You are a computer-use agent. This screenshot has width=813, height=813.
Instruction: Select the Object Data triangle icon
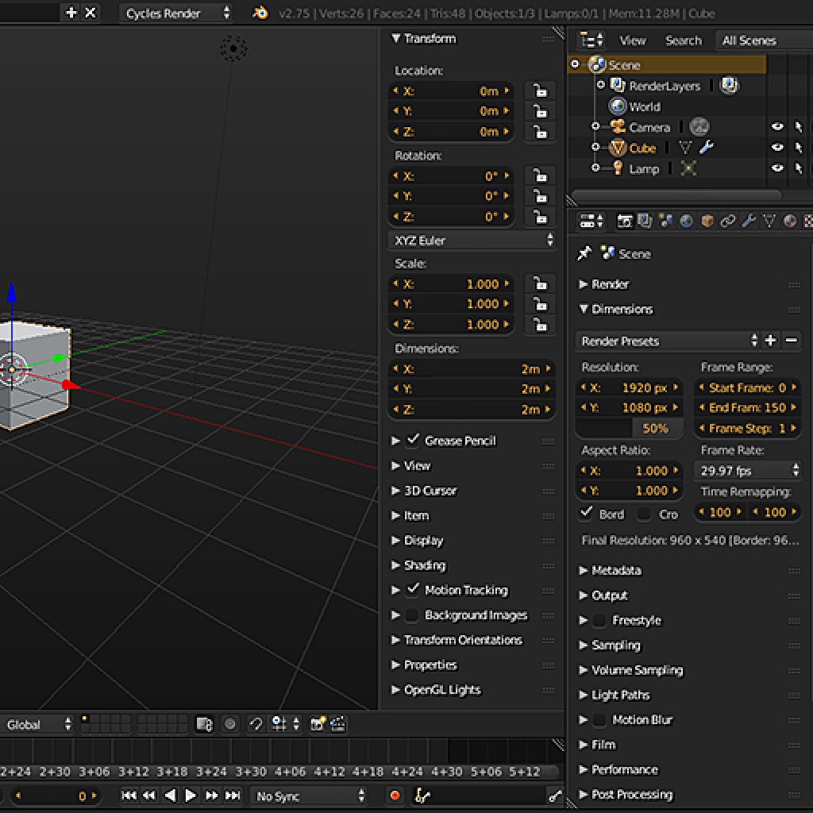[770, 222]
